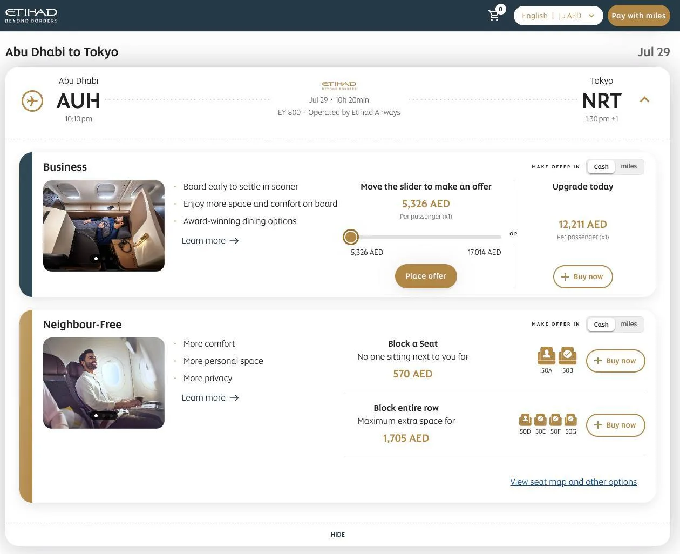
Task: Select seat icon 50E
Action: [540, 420]
